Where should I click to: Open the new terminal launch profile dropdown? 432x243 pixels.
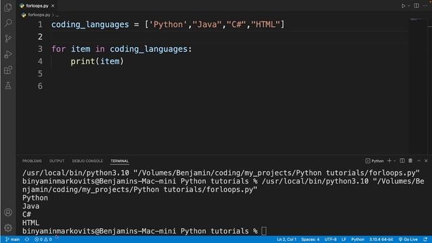coord(395,161)
